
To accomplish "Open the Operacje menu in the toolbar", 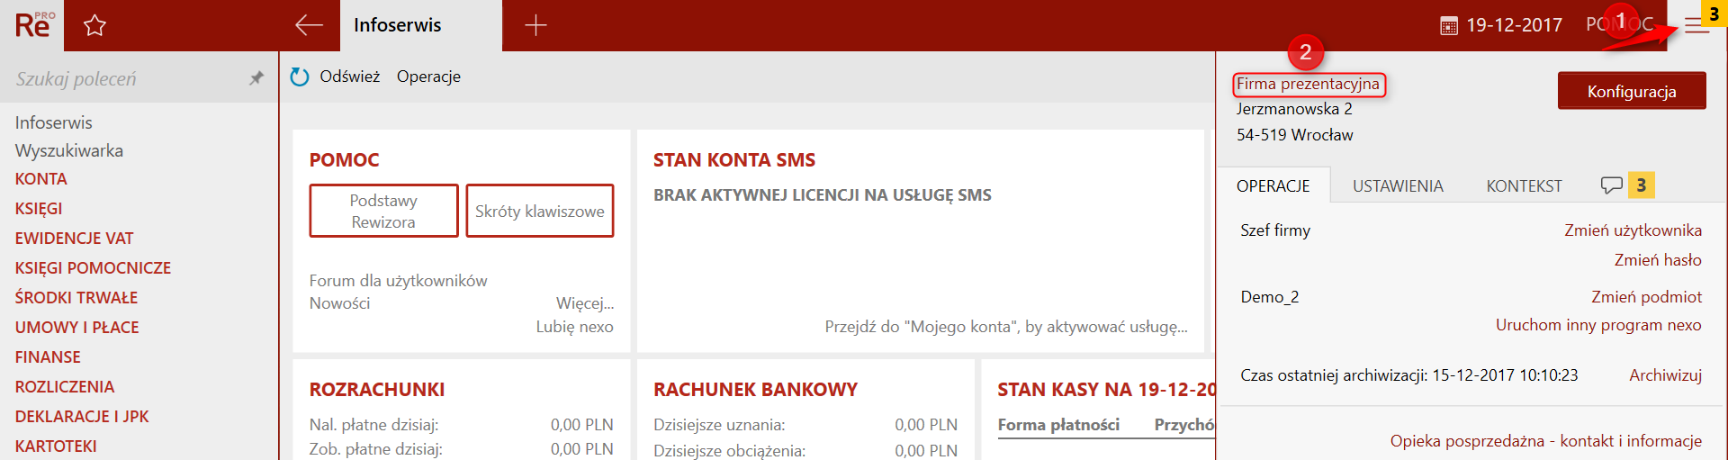I will pyautogui.click(x=428, y=77).
